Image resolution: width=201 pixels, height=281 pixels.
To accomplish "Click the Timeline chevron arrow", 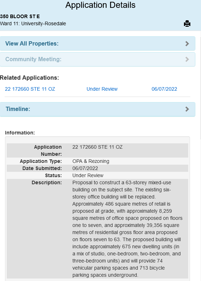I will point(187,109).
